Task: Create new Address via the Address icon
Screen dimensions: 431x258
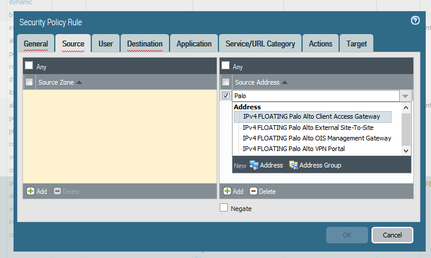Action: point(254,165)
